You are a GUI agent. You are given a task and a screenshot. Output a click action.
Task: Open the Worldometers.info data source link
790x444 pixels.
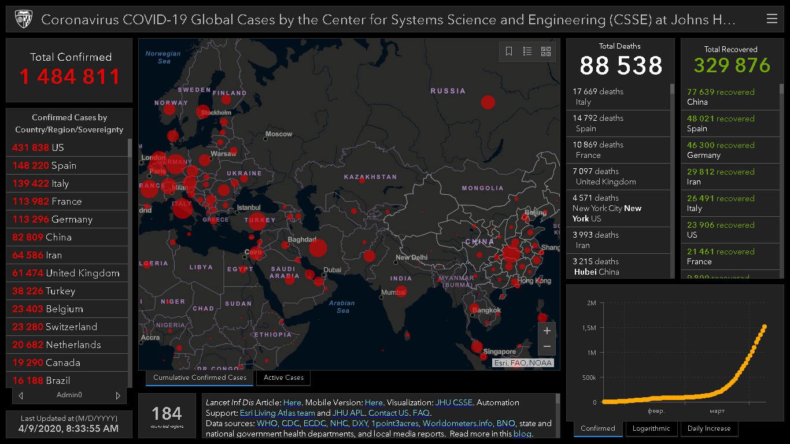click(x=457, y=423)
